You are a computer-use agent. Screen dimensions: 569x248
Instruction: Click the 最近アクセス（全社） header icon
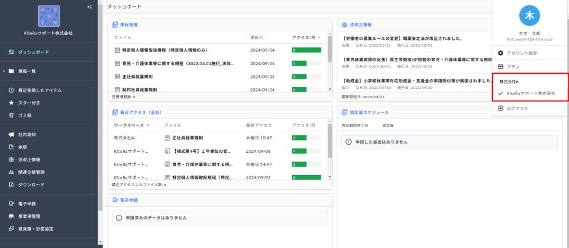[115, 112]
